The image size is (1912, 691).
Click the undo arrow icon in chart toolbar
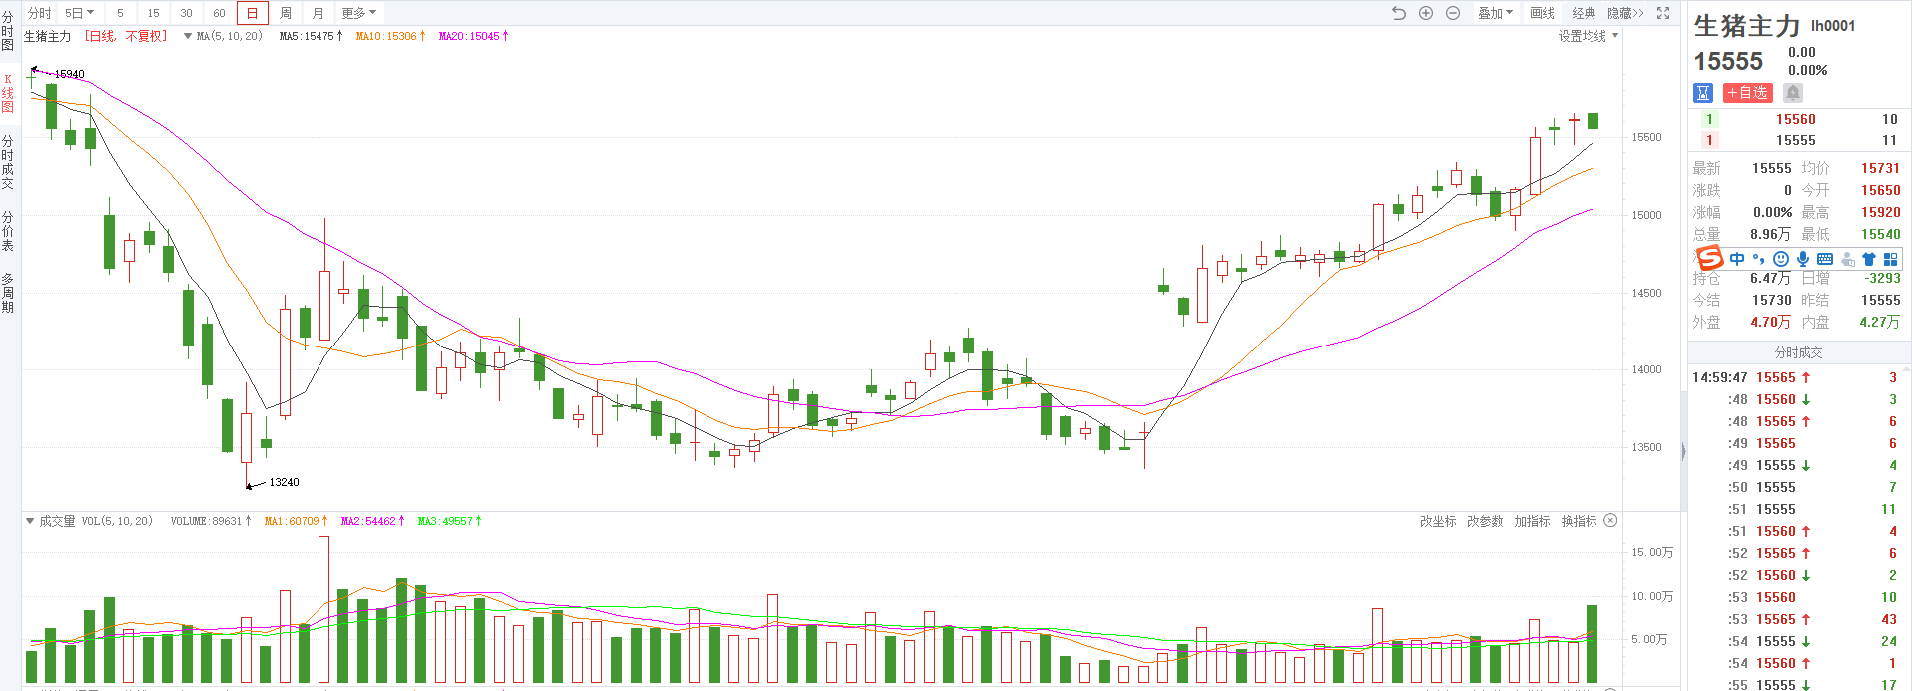[1398, 13]
